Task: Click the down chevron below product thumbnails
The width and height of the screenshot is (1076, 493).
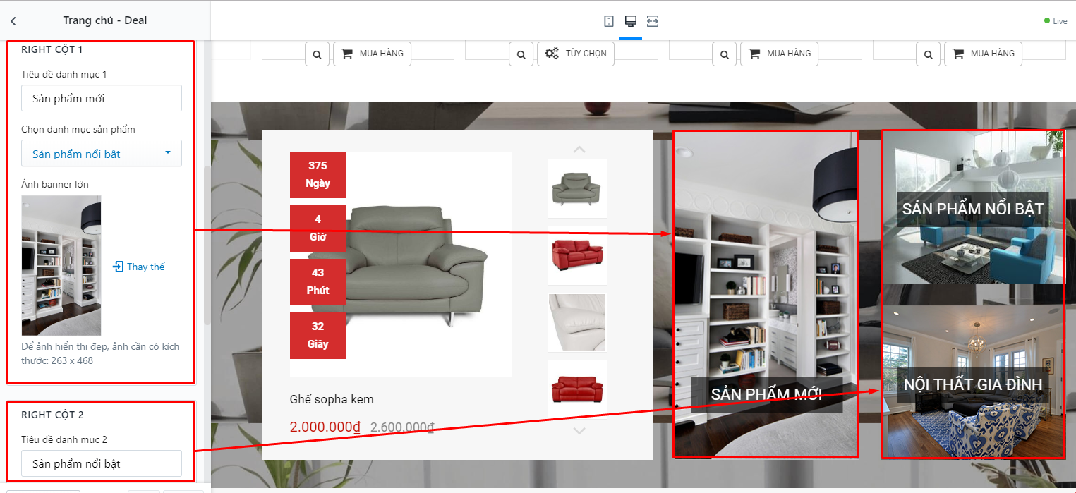Action: coord(579,430)
